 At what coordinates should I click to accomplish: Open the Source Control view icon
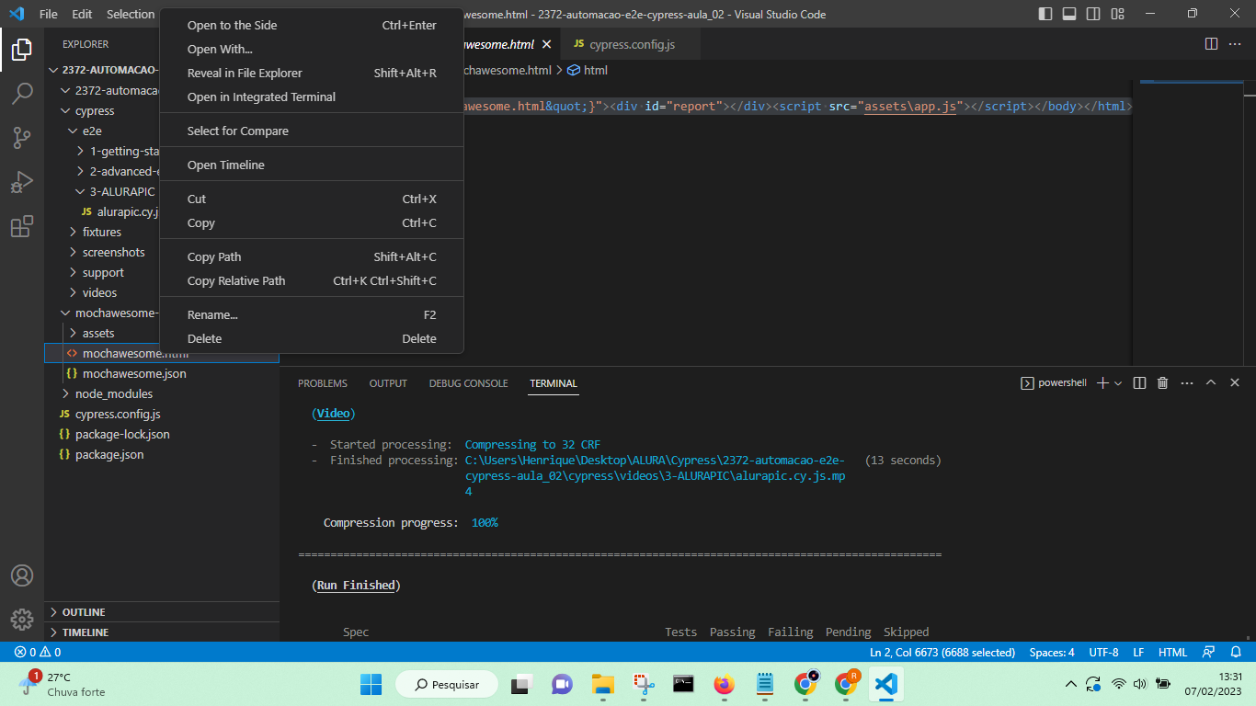22,138
